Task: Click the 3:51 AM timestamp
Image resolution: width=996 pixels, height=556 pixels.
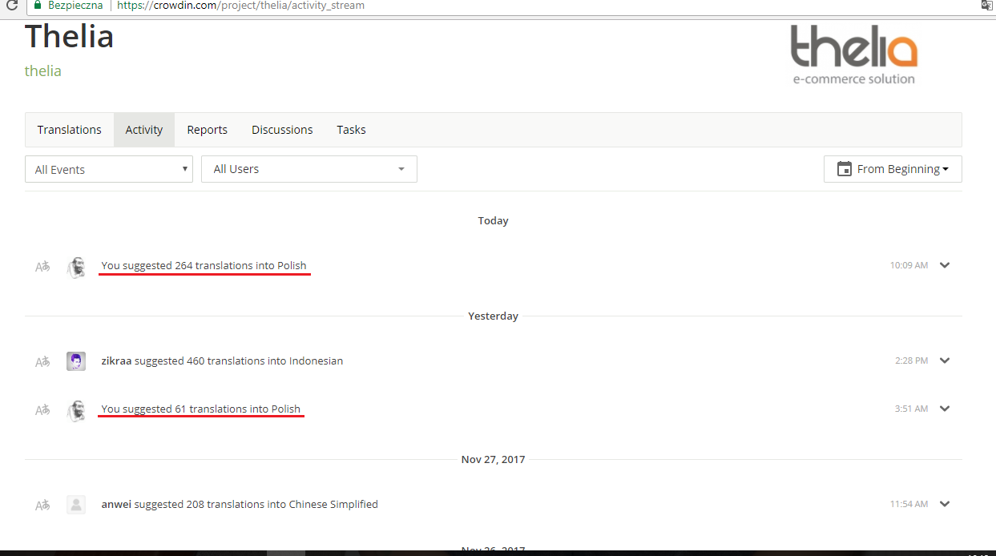Action: coord(912,409)
